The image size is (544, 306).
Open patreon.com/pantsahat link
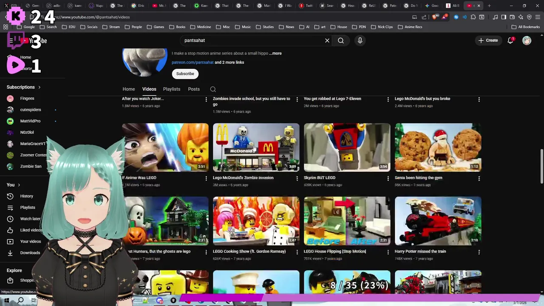click(193, 62)
